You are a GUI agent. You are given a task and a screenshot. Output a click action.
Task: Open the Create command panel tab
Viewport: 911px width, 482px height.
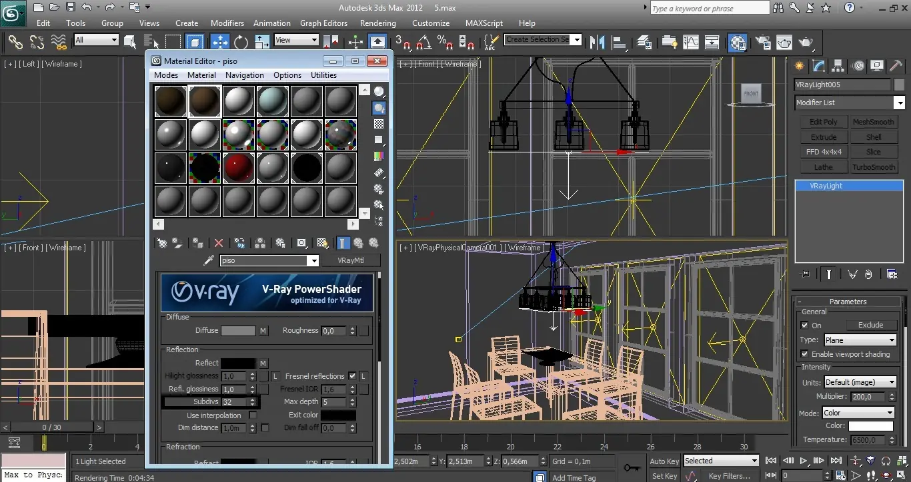(x=800, y=66)
